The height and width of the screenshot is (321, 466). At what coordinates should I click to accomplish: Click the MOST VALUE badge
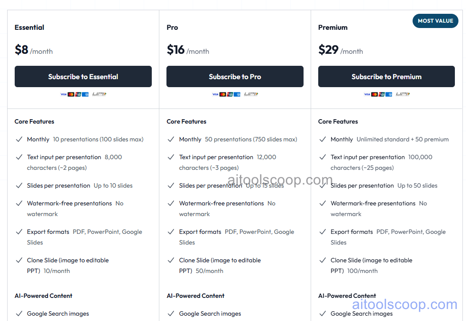pyautogui.click(x=435, y=20)
